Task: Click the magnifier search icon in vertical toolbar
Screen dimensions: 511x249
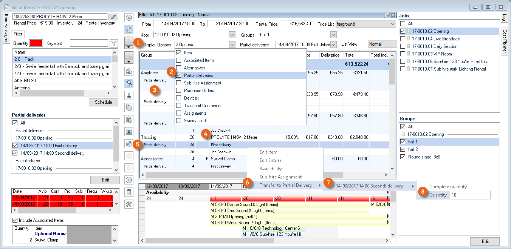Action: [129, 83]
